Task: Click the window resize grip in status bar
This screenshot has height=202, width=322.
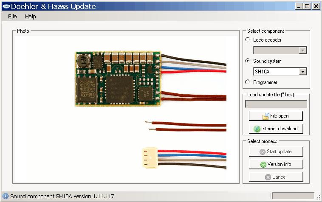Action: (x=318, y=197)
